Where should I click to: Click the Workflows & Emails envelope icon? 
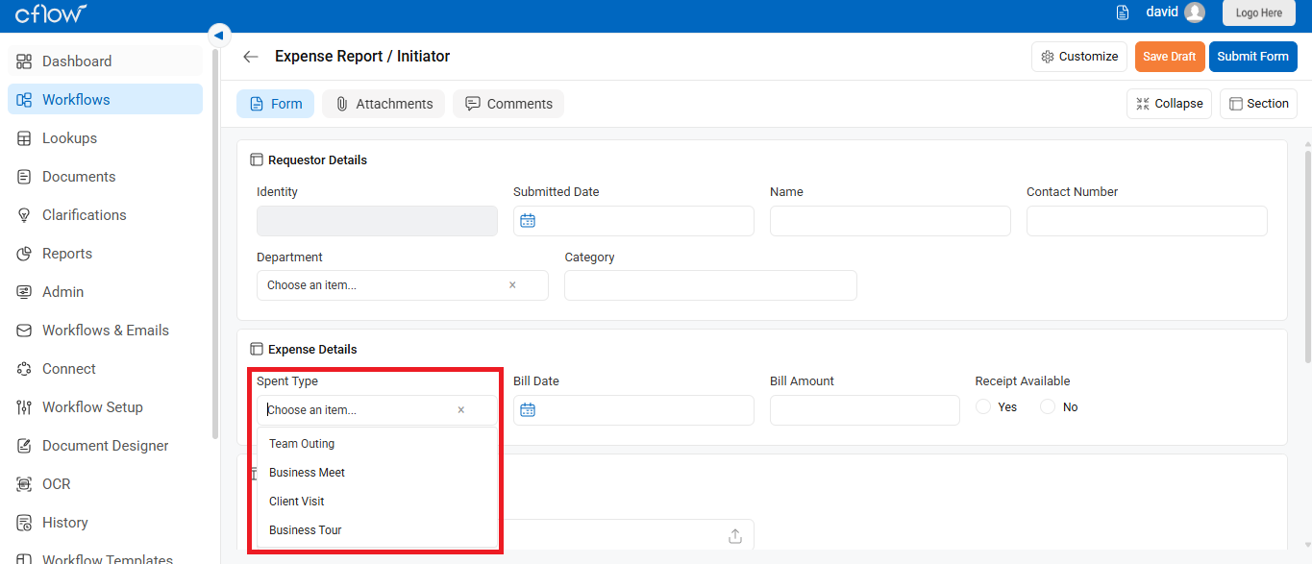24,330
